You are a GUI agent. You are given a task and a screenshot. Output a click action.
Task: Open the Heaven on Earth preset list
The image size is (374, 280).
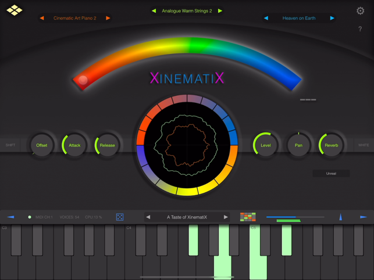pos(299,18)
